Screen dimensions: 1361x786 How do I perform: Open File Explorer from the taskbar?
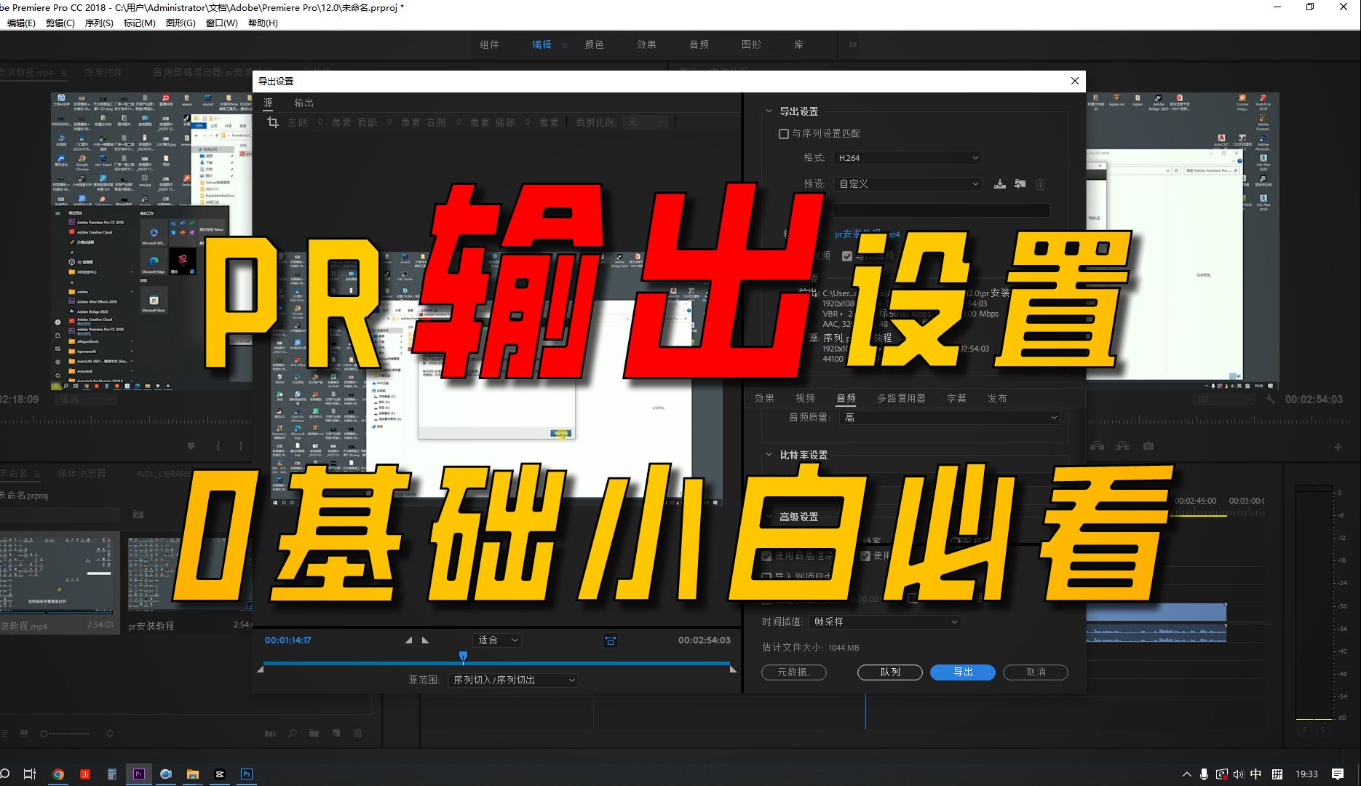tap(193, 774)
